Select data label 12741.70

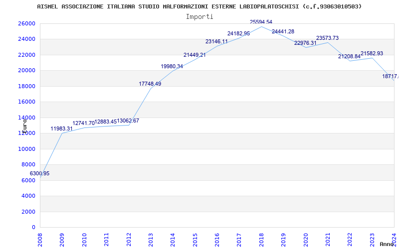pyautogui.click(x=83, y=123)
